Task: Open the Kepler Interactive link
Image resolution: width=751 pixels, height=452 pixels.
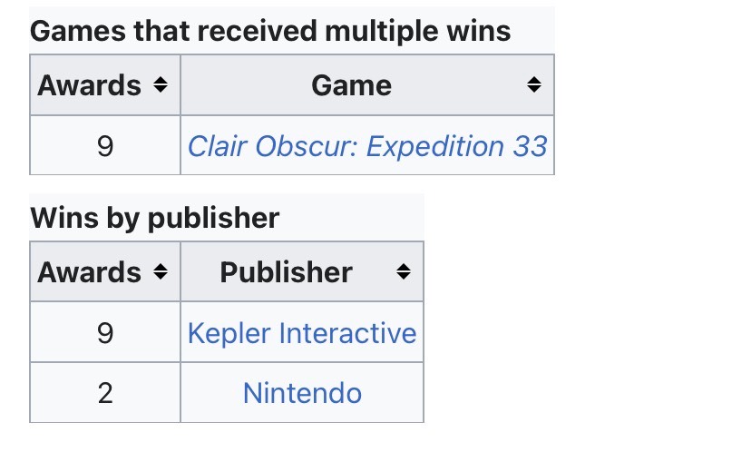Action: [x=301, y=333]
